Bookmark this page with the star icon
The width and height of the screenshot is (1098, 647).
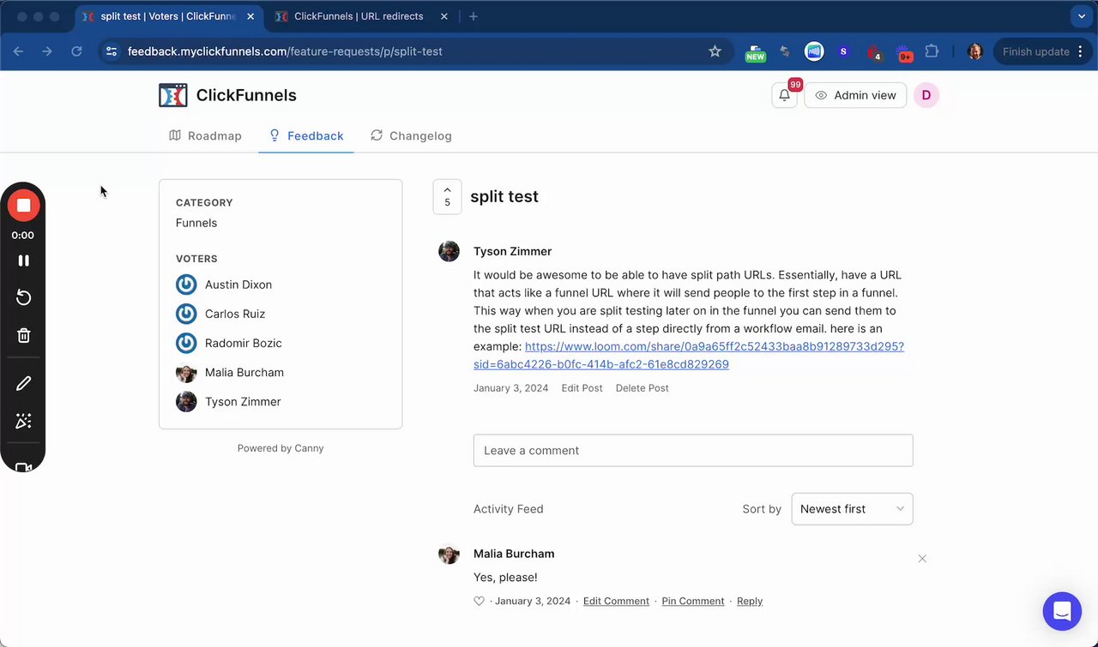715,51
